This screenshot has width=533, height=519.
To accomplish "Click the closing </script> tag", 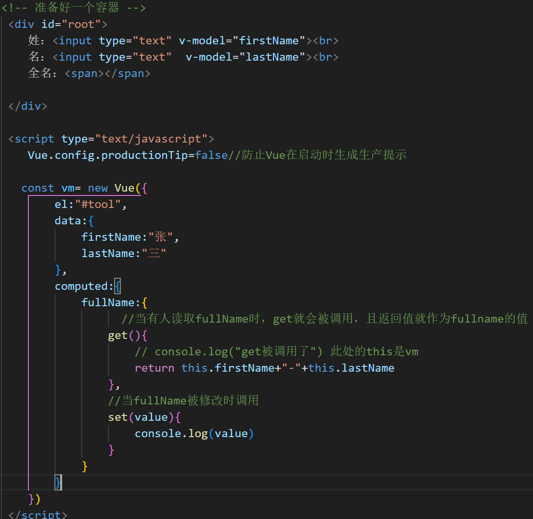I will (38, 515).
